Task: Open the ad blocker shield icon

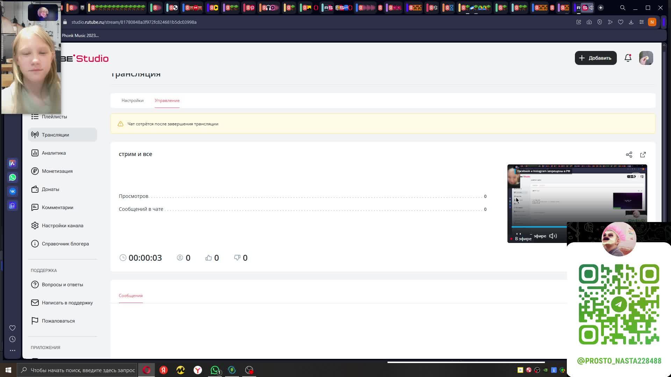Action: [600, 22]
